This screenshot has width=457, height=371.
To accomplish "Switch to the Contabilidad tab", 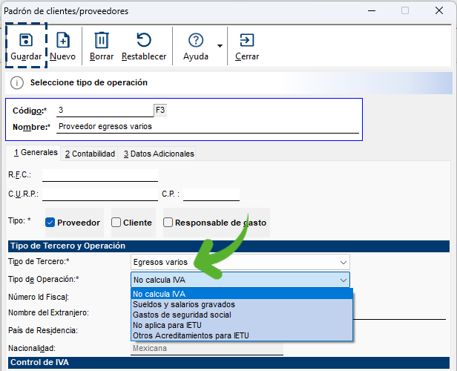I will (x=90, y=154).
